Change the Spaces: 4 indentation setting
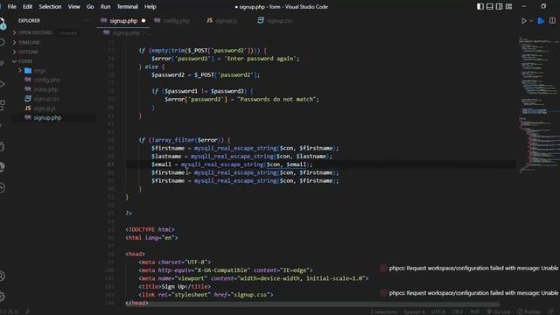Image resolution: width=560 pixels, height=315 pixels. tap(414, 311)
